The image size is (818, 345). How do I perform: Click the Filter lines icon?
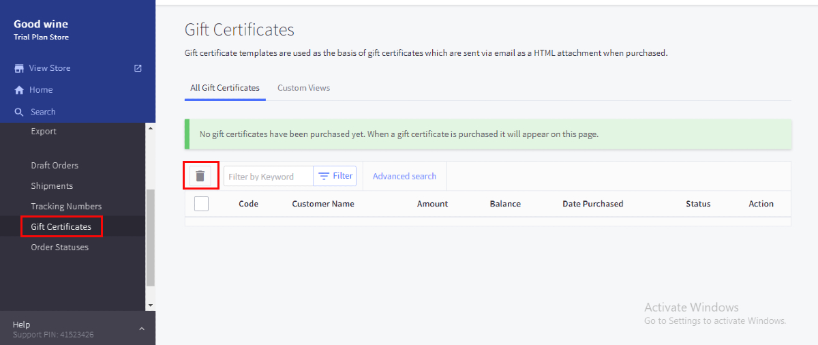(324, 176)
